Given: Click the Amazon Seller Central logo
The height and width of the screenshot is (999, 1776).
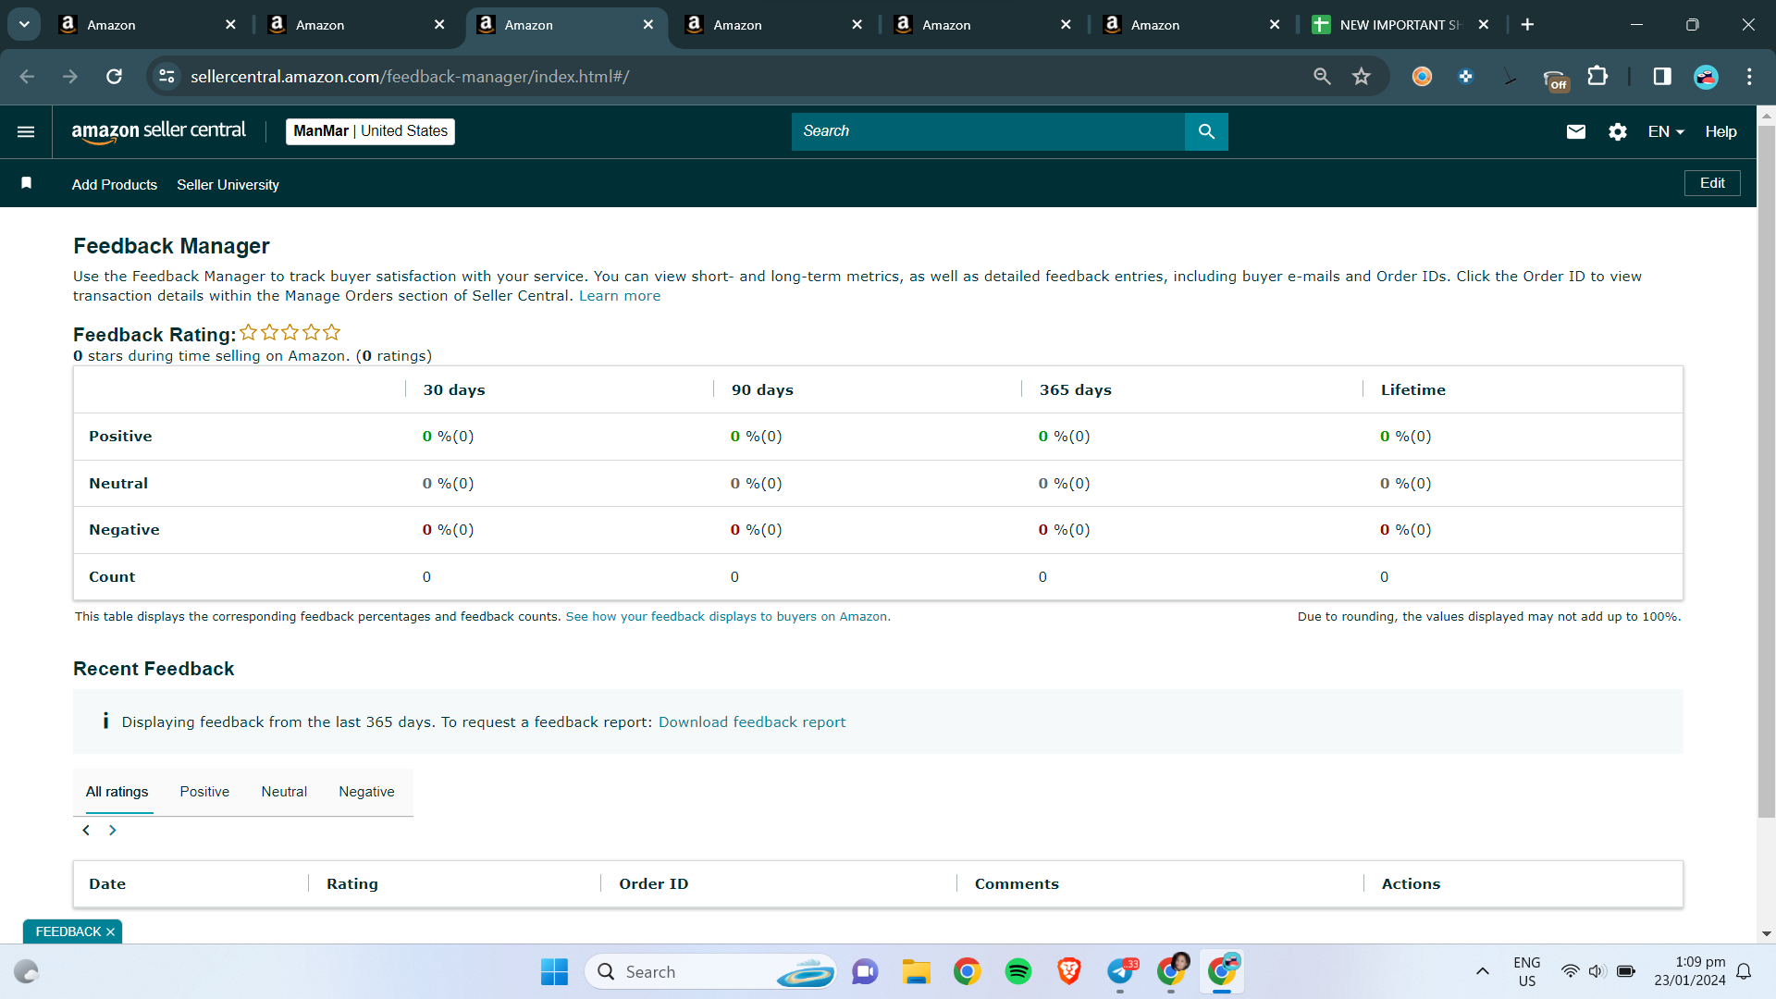Looking at the screenshot, I should [159, 131].
